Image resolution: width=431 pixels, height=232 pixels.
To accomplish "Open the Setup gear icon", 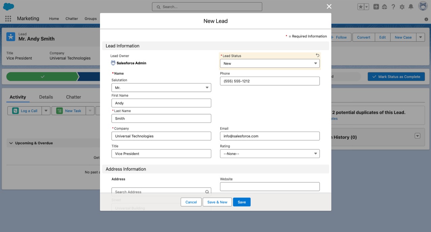I will [402, 7].
